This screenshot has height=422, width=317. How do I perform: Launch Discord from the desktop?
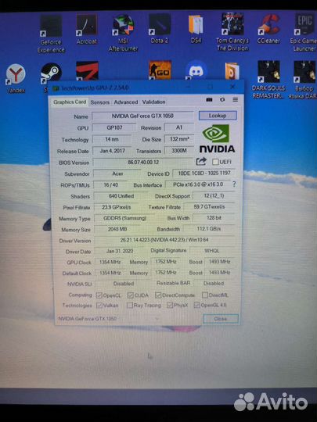(x=196, y=70)
